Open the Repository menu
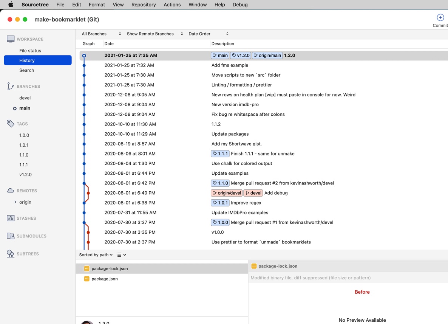Image resolution: width=448 pixels, height=324 pixels. click(x=143, y=5)
